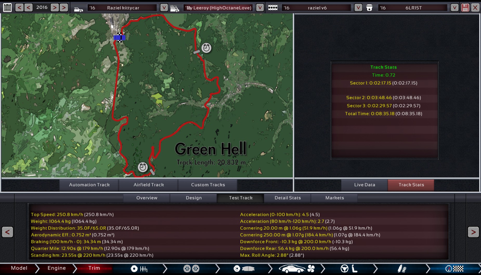Select the Automation Track button
Viewport: 481px width, 275px height.
pos(89,185)
